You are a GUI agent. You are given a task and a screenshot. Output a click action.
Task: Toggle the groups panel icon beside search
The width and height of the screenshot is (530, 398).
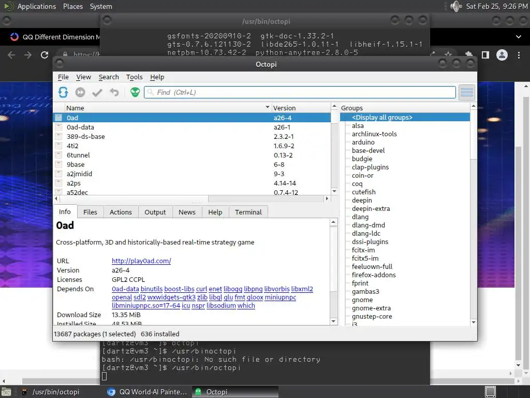point(467,92)
